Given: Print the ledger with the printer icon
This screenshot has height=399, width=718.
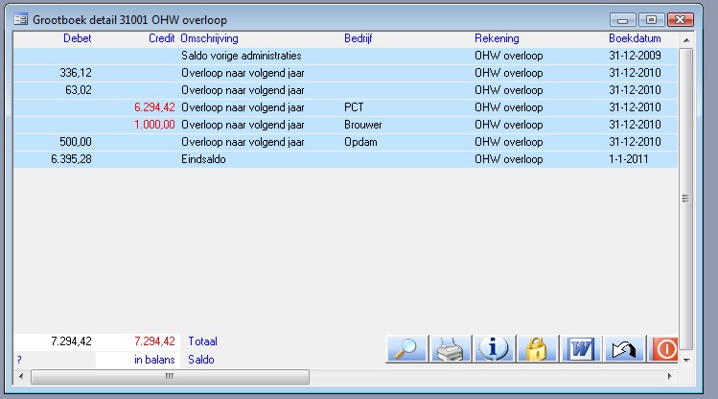Looking at the screenshot, I should tap(451, 348).
